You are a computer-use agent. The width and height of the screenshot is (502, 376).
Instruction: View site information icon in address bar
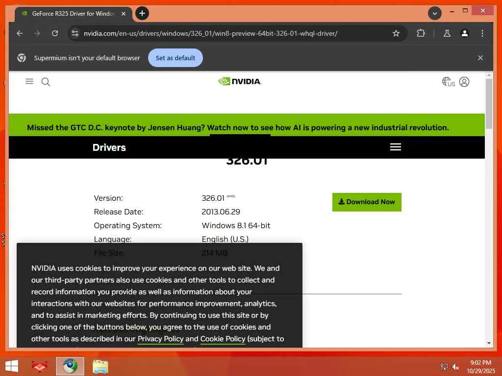[x=75, y=33]
